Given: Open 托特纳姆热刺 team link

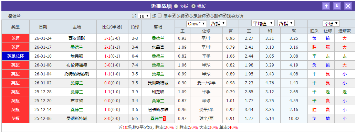Looking at the screenshot, I should [77, 74].
